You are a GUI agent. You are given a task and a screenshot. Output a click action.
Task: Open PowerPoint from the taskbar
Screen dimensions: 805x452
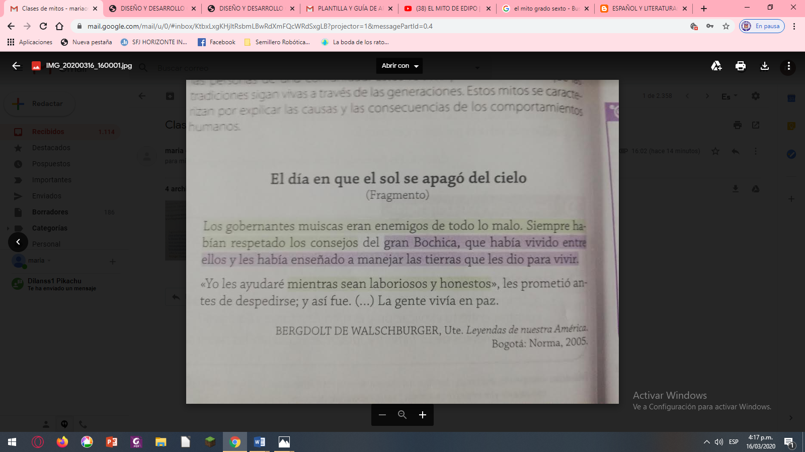pos(112,442)
